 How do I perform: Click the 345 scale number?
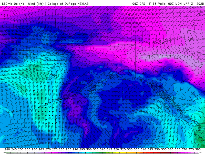tap(150, 149)
